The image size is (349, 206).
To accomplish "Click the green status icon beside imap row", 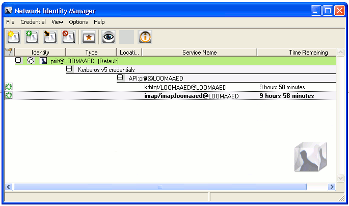I will (x=9, y=95).
